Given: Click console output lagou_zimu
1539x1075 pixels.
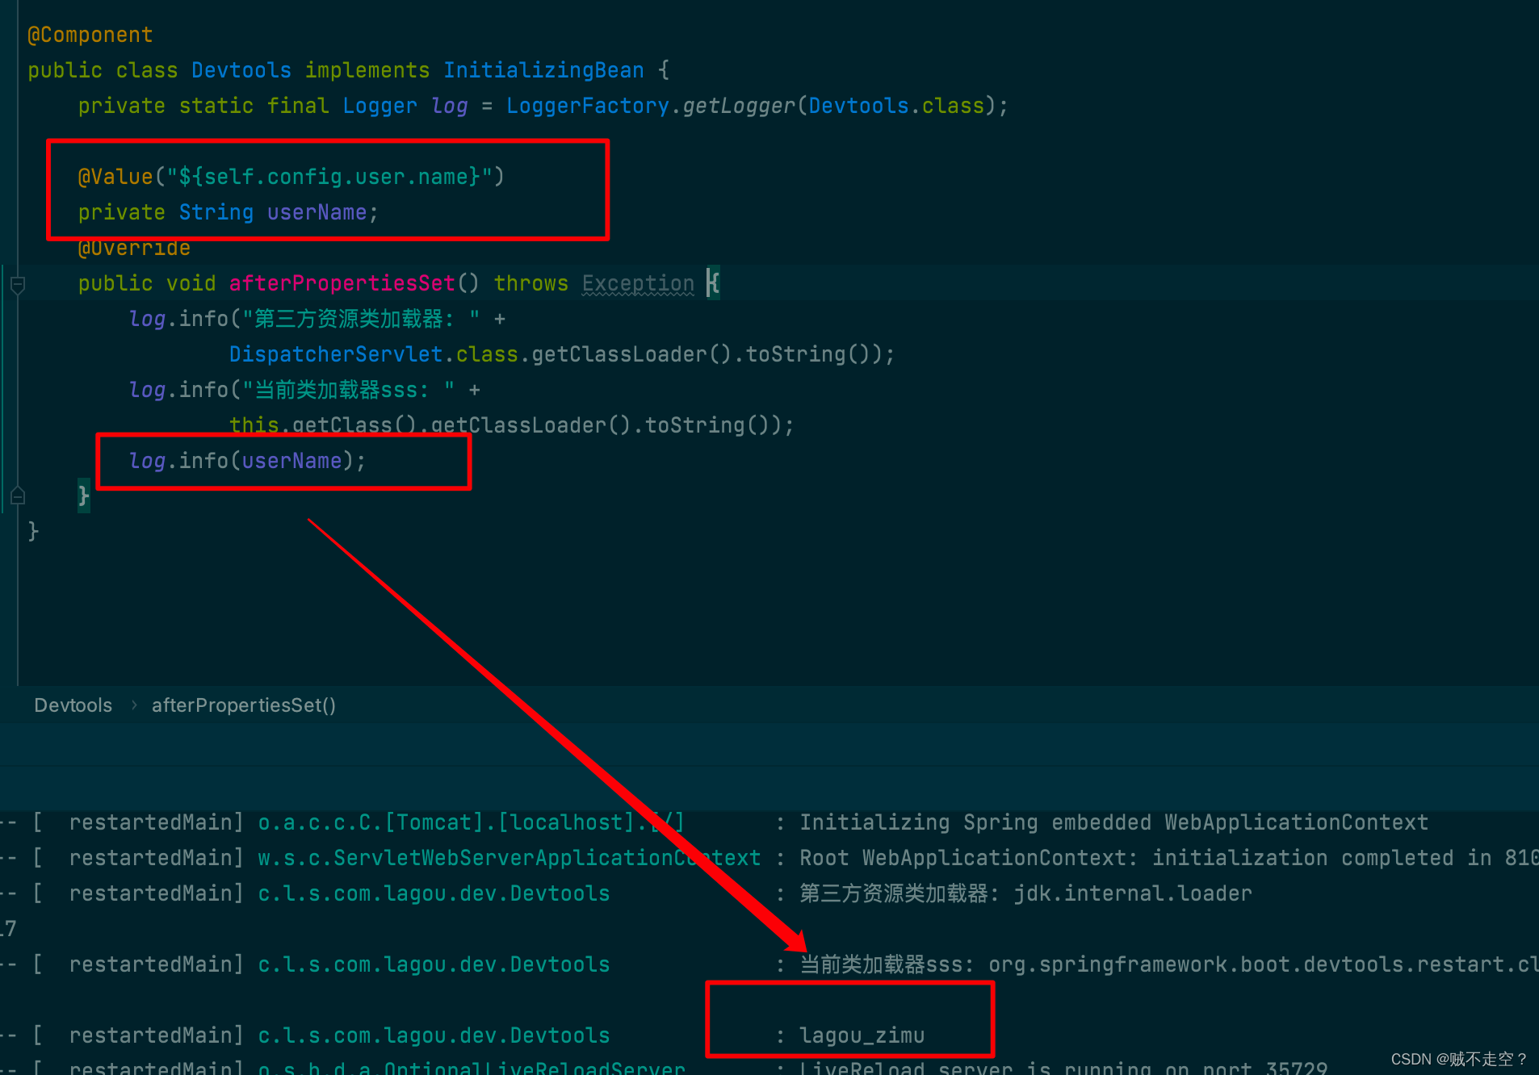Looking at the screenshot, I should click(862, 1035).
